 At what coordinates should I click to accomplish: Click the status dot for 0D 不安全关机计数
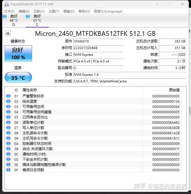[8, 159]
